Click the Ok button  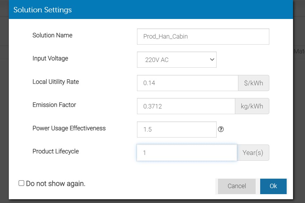pyautogui.click(x=273, y=186)
